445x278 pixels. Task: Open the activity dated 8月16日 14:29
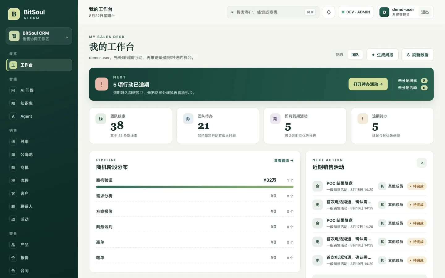click(x=369, y=205)
